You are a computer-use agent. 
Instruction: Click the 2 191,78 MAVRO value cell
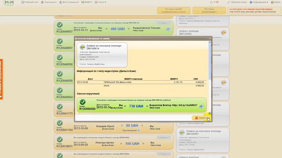(178, 82)
